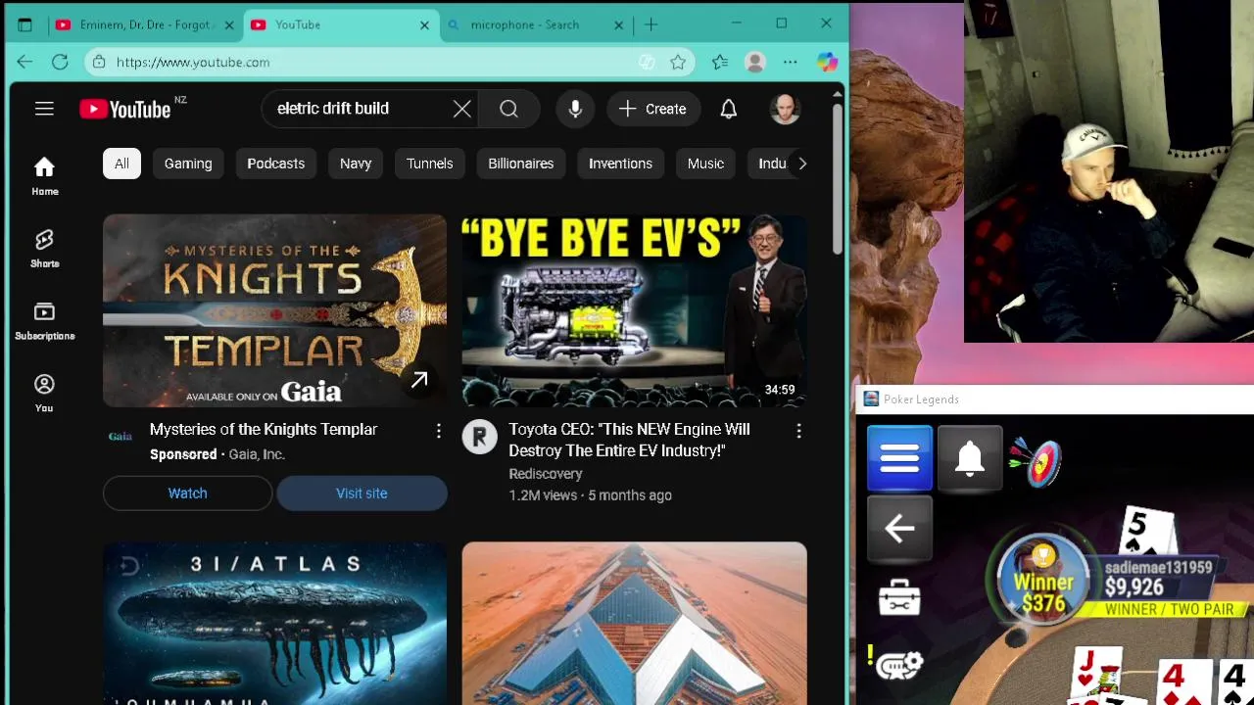Open the browser profile icon
This screenshot has width=1254, height=705.
tap(754, 62)
